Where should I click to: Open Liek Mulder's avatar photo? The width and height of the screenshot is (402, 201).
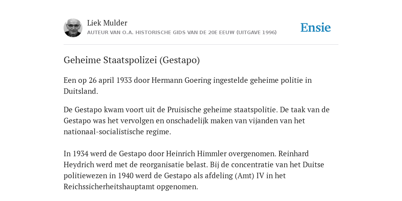[x=73, y=28]
